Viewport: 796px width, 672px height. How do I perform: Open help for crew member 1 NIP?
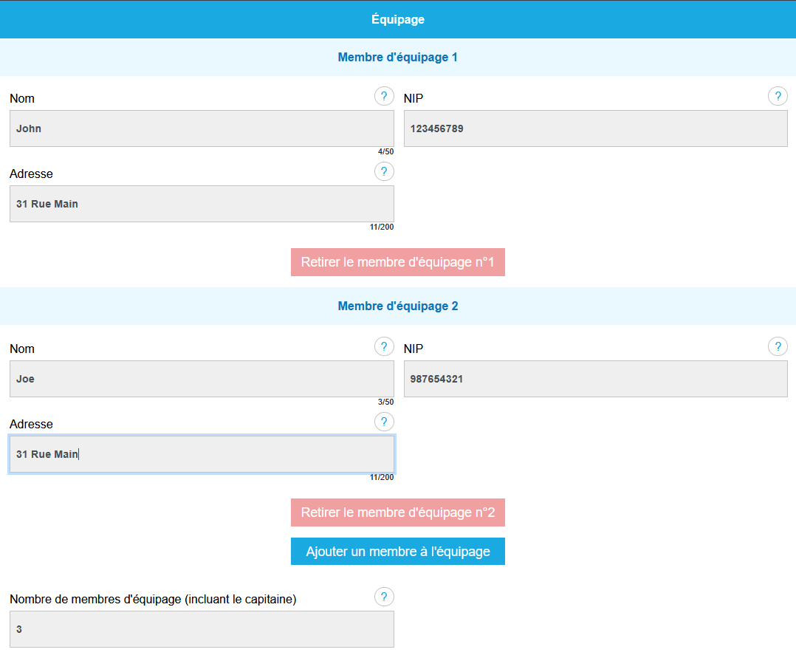(778, 97)
